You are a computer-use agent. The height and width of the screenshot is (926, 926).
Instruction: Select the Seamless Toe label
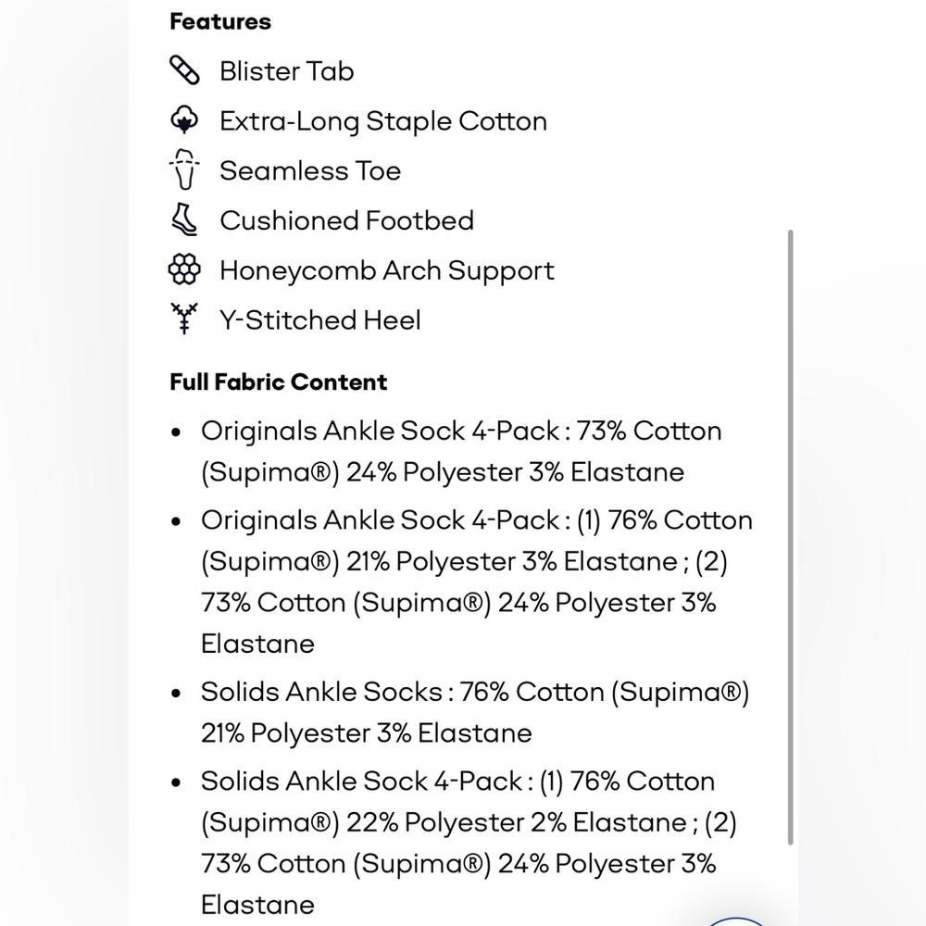(310, 170)
